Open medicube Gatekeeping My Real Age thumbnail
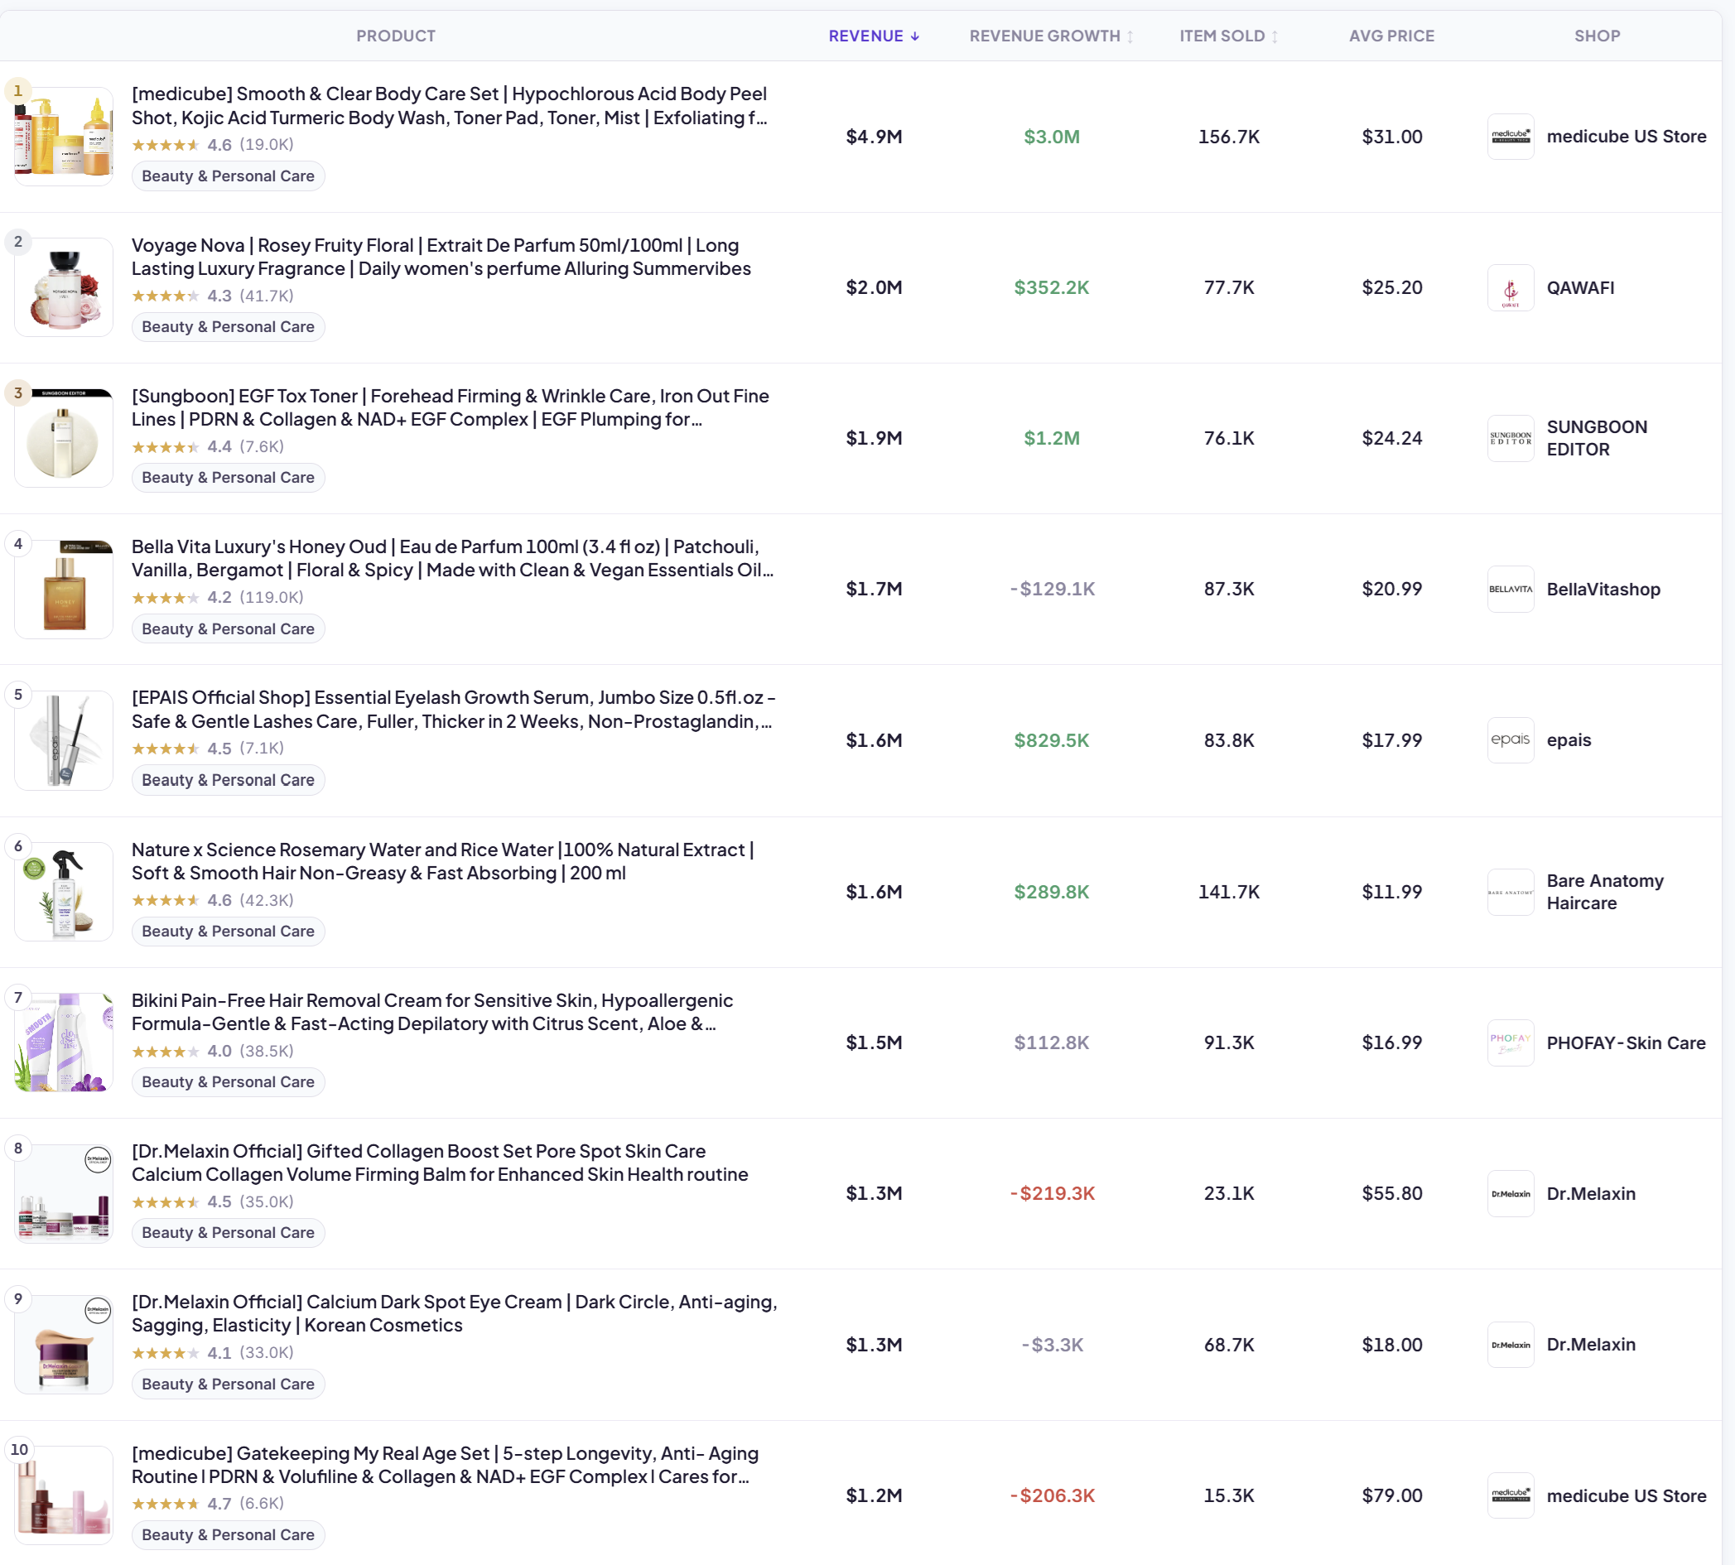Screen dimensions: 1735x1565 point(64,1495)
